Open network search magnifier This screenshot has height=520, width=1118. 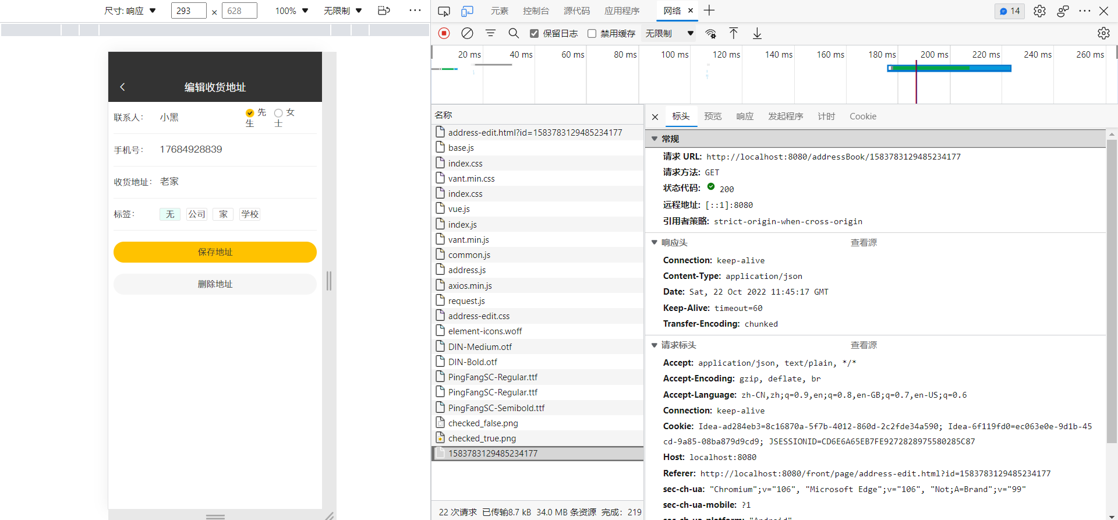tap(514, 34)
